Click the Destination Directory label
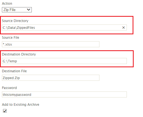Viewport: 143px width, 117px height. (19, 54)
